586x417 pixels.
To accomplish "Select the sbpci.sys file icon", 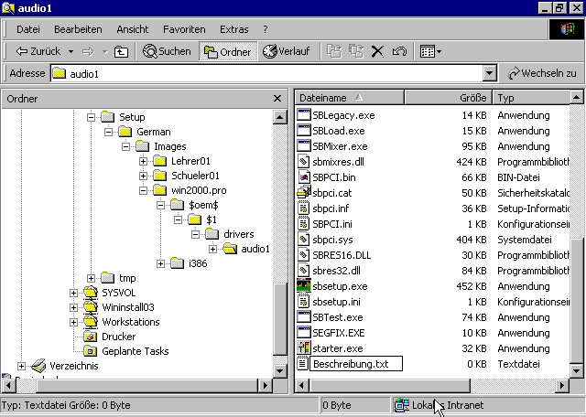I will 303,240.
